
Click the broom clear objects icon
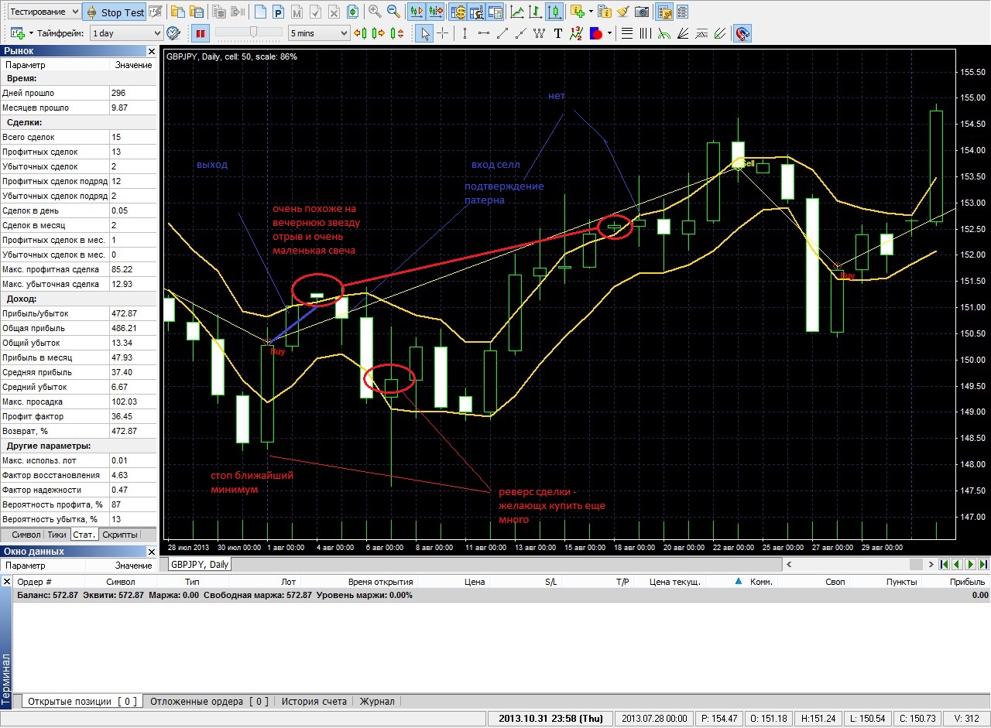[x=623, y=12]
